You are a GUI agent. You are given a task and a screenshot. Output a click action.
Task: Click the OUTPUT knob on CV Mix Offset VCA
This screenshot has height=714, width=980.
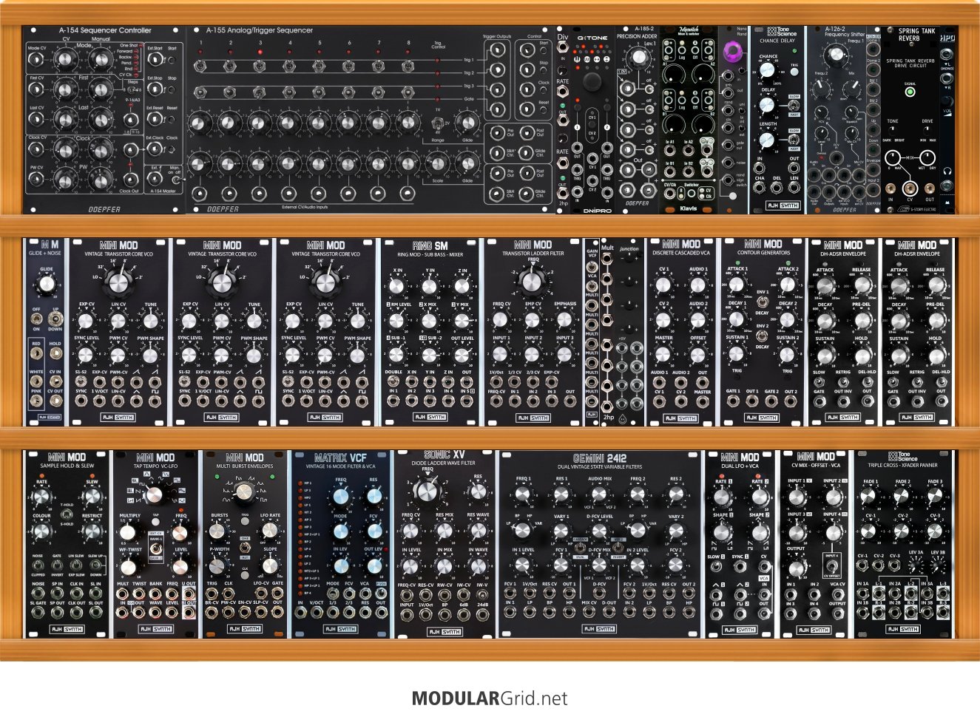click(x=797, y=568)
